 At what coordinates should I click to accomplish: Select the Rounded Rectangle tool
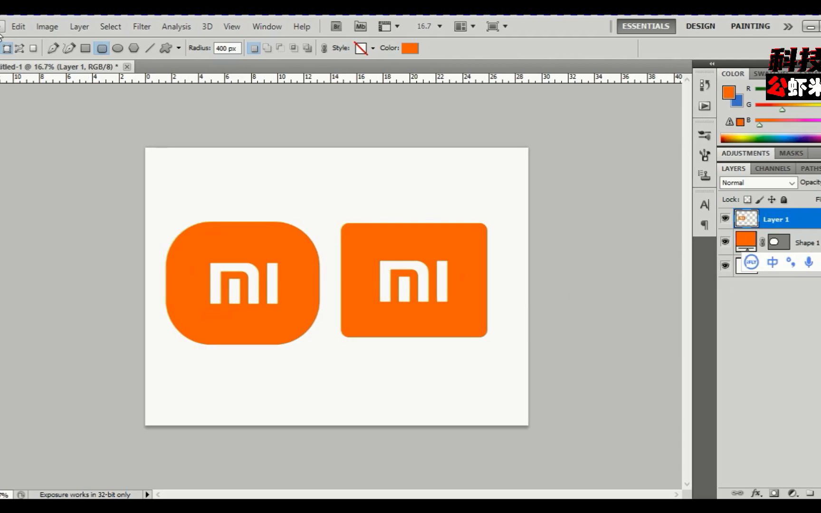tap(101, 48)
